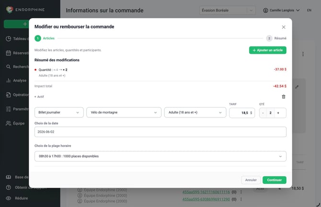Open the time slot 08h30 à 17h00 dropdown
321x207 pixels.
pos(160,156)
